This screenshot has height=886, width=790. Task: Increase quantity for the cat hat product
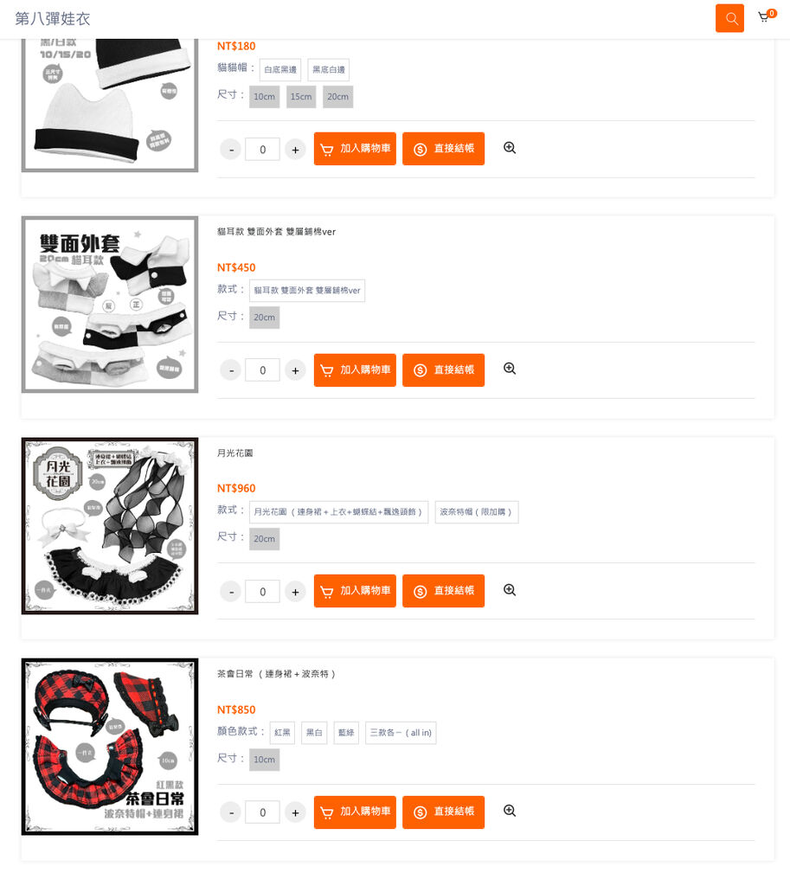pyautogui.click(x=295, y=150)
